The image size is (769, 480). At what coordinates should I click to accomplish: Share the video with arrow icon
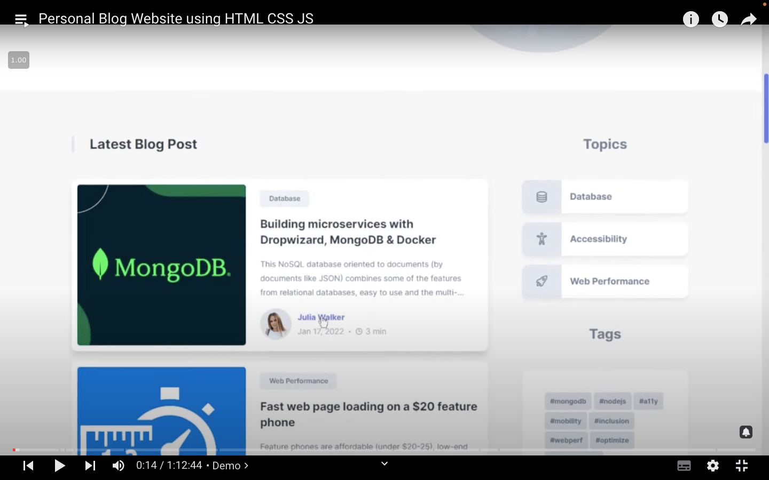[749, 20]
